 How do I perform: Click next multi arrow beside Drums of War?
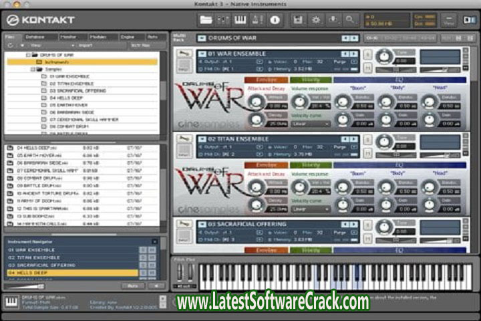(354, 38)
